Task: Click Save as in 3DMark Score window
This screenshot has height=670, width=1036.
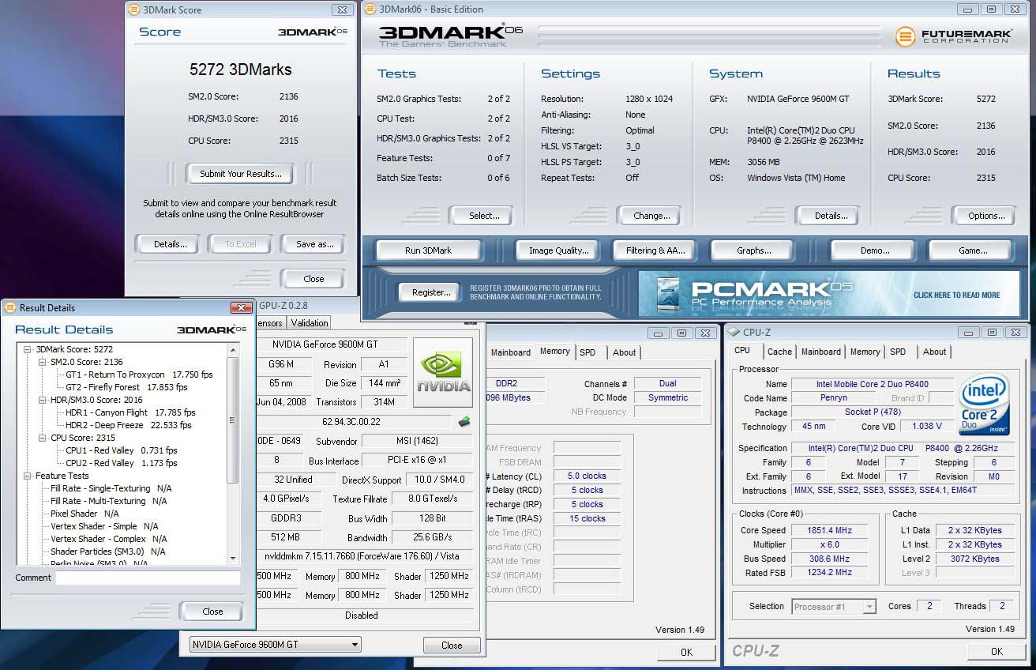Action: pyautogui.click(x=314, y=244)
